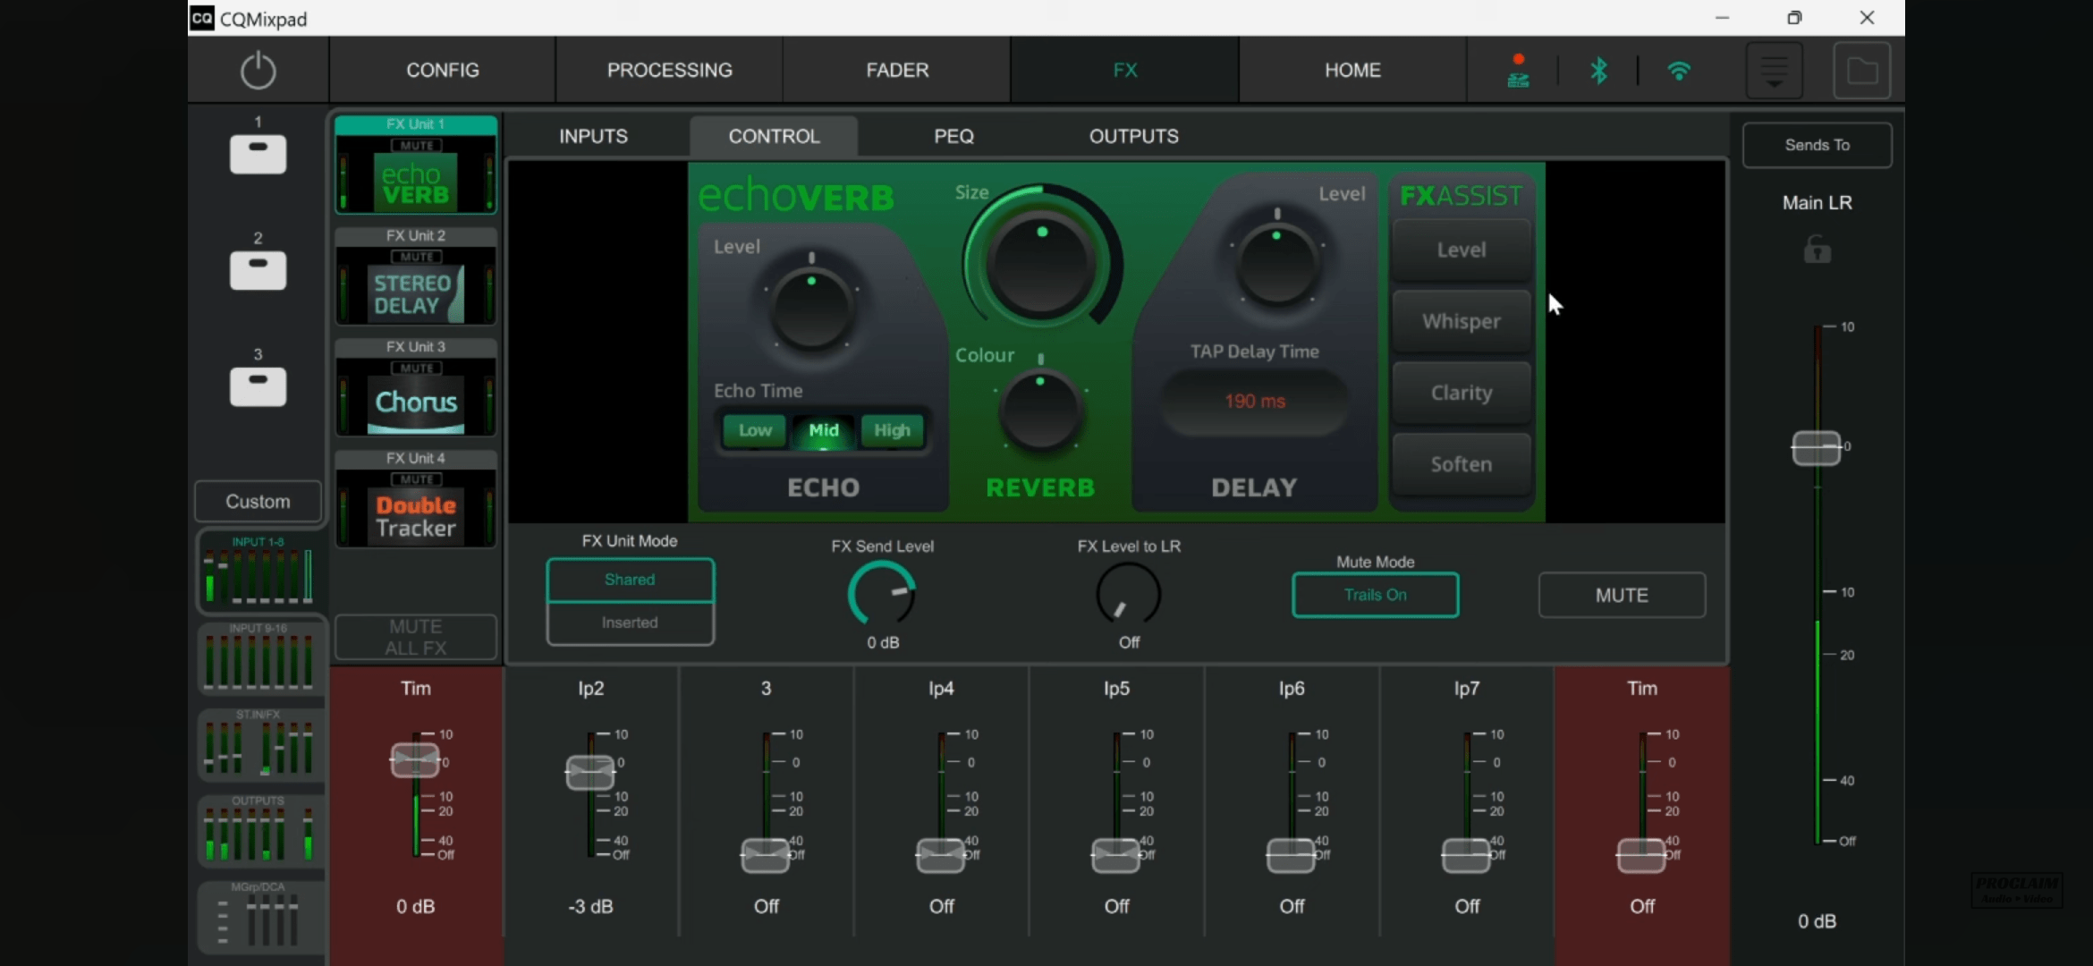Select soft key 1 icon

coord(258,154)
